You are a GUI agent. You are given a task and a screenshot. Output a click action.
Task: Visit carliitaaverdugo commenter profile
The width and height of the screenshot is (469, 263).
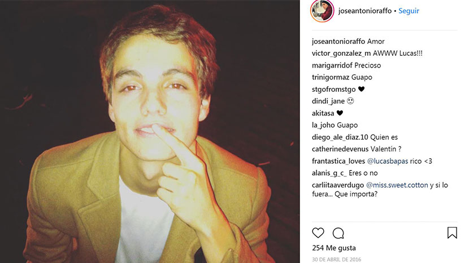click(338, 185)
